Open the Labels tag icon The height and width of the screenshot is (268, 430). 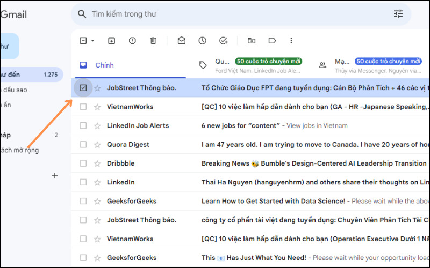(272, 41)
